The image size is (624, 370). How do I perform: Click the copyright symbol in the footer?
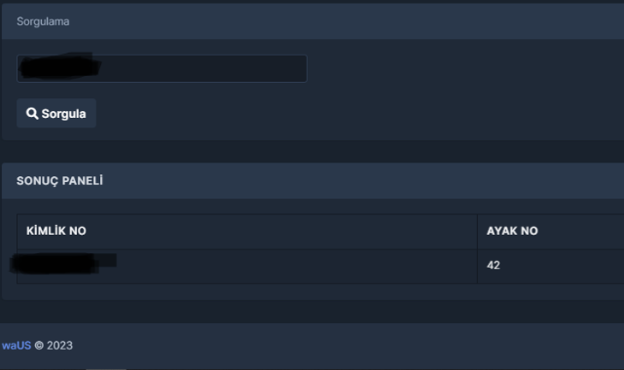click(x=39, y=346)
